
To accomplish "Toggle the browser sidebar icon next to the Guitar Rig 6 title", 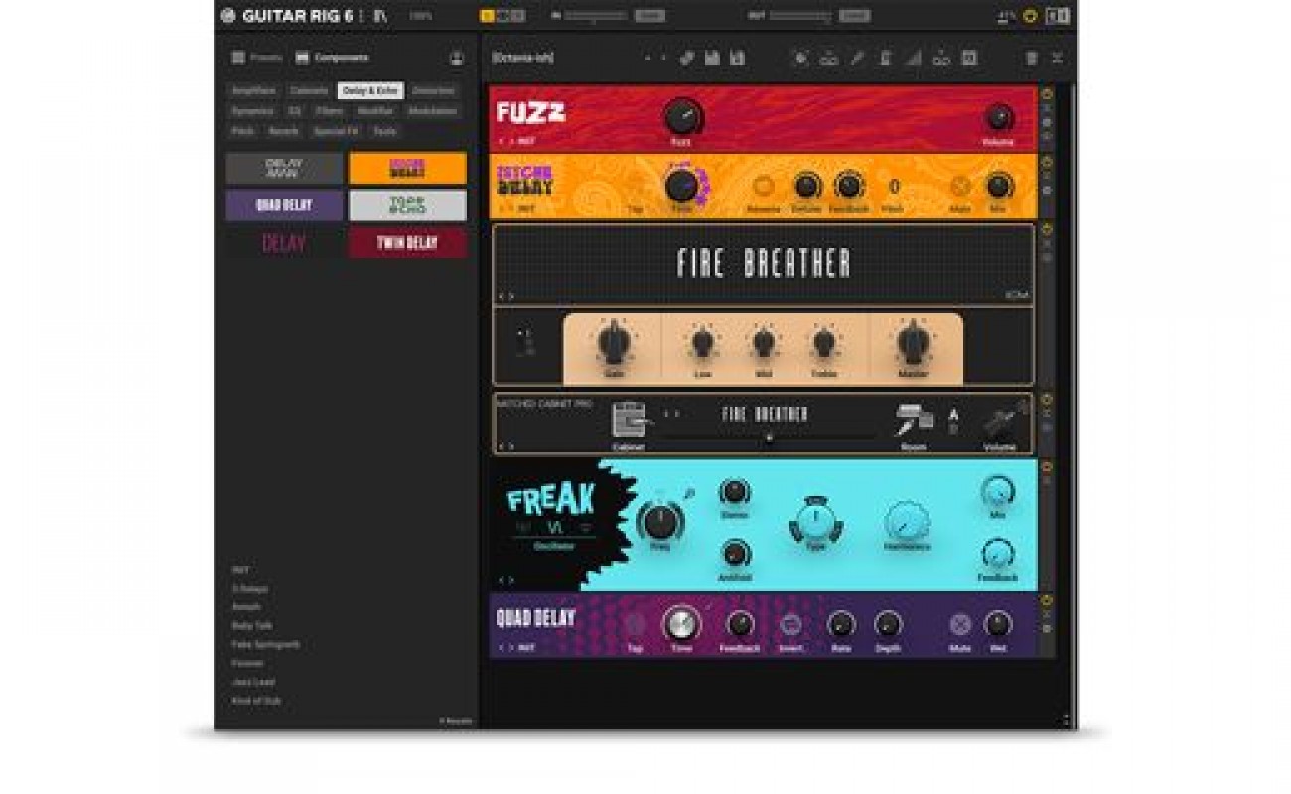I will 380,16.
